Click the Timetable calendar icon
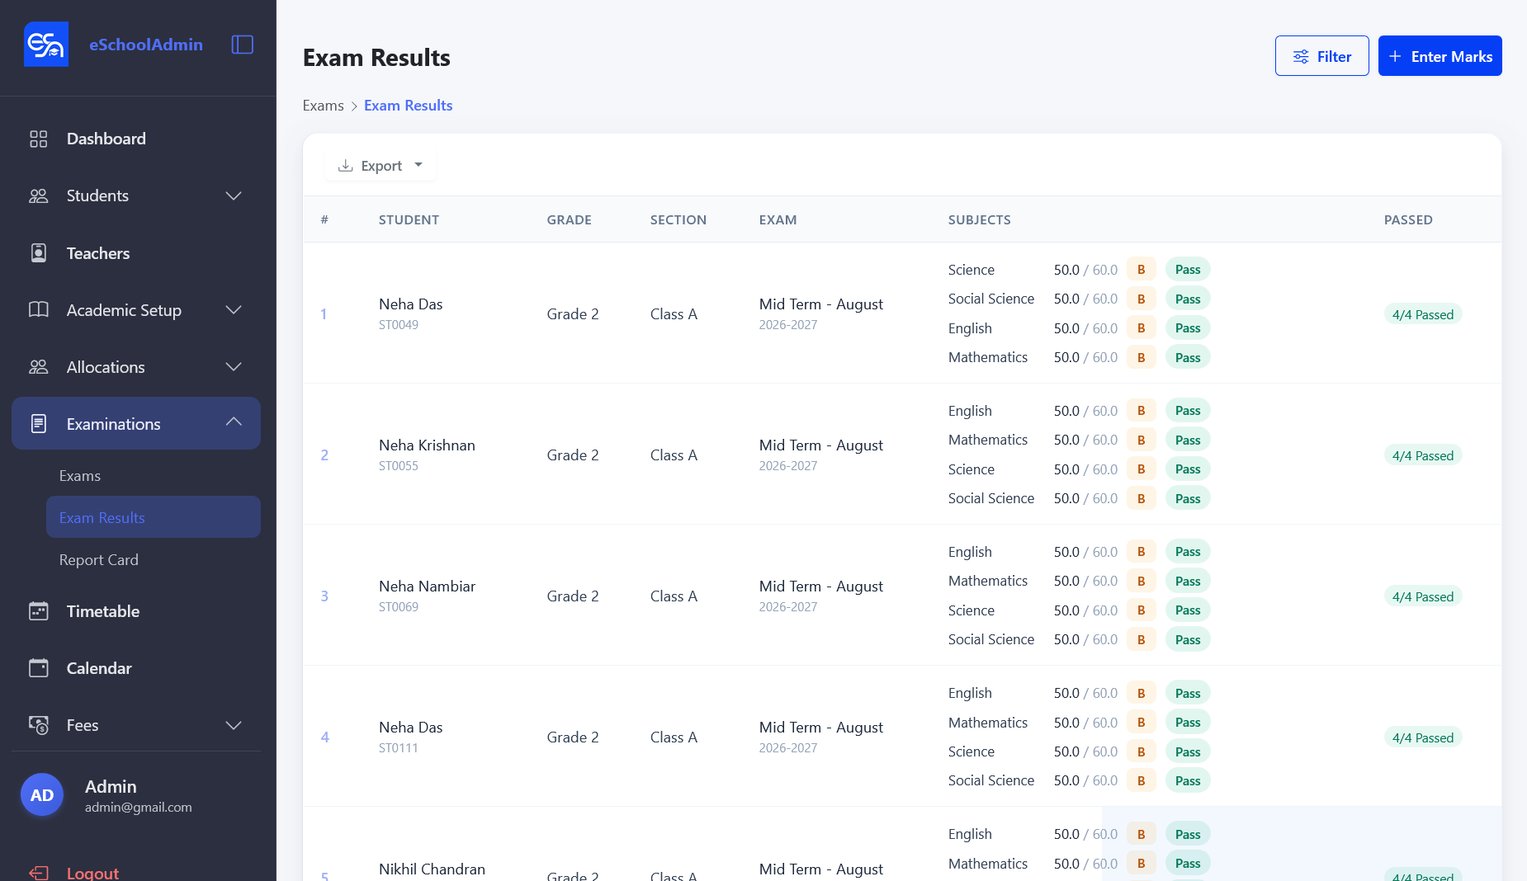The image size is (1527, 881). (x=39, y=611)
